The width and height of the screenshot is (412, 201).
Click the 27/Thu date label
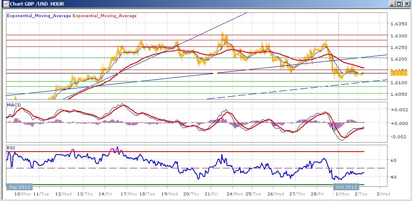coord(298,194)
